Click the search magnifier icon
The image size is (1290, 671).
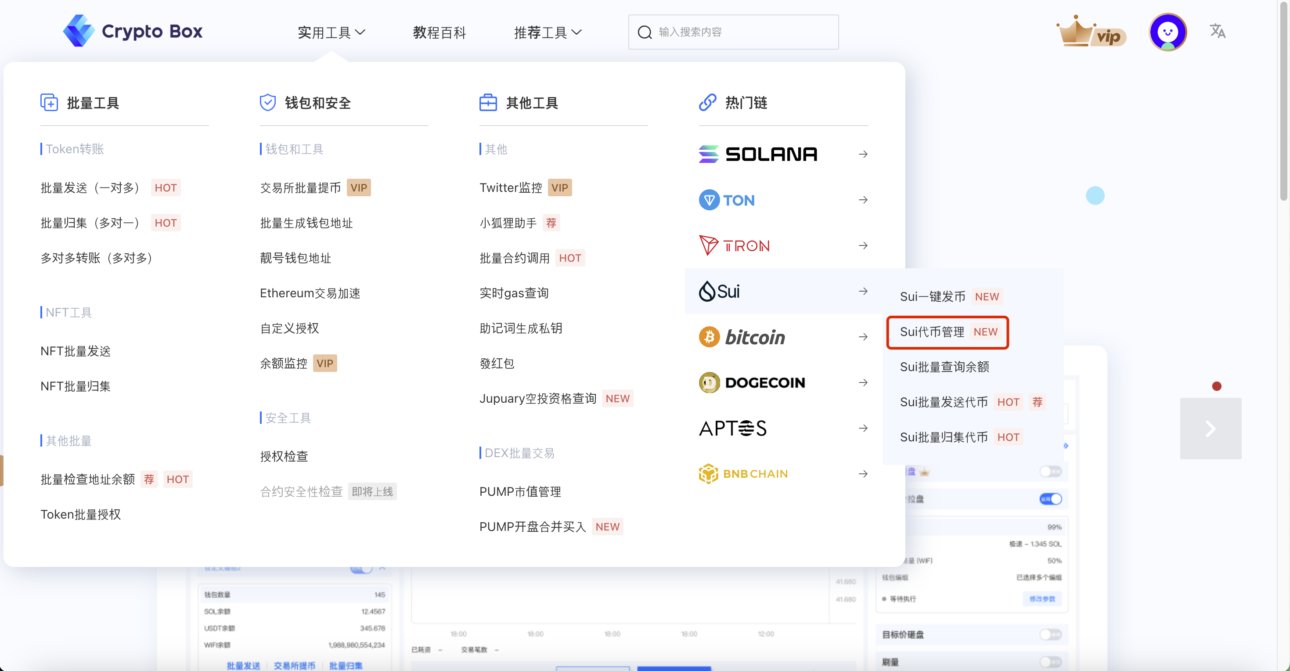click(645, 32)
